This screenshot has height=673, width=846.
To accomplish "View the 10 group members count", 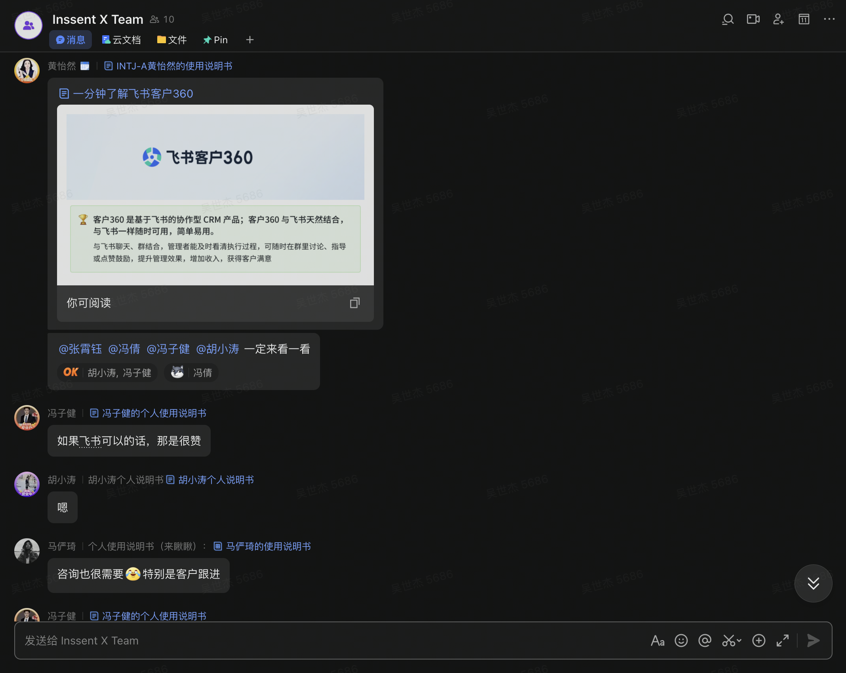I will pos(162,19).
